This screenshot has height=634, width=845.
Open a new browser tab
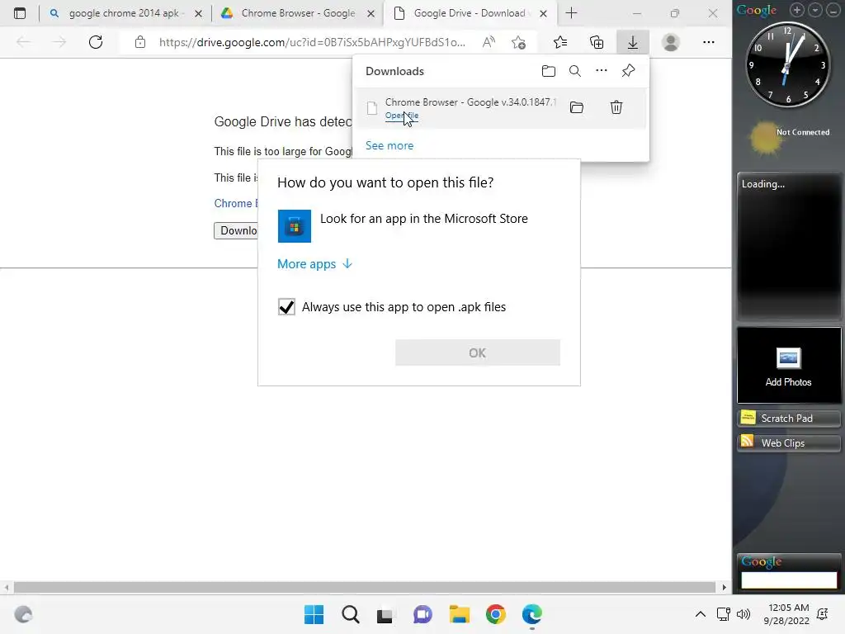(571, 13)
